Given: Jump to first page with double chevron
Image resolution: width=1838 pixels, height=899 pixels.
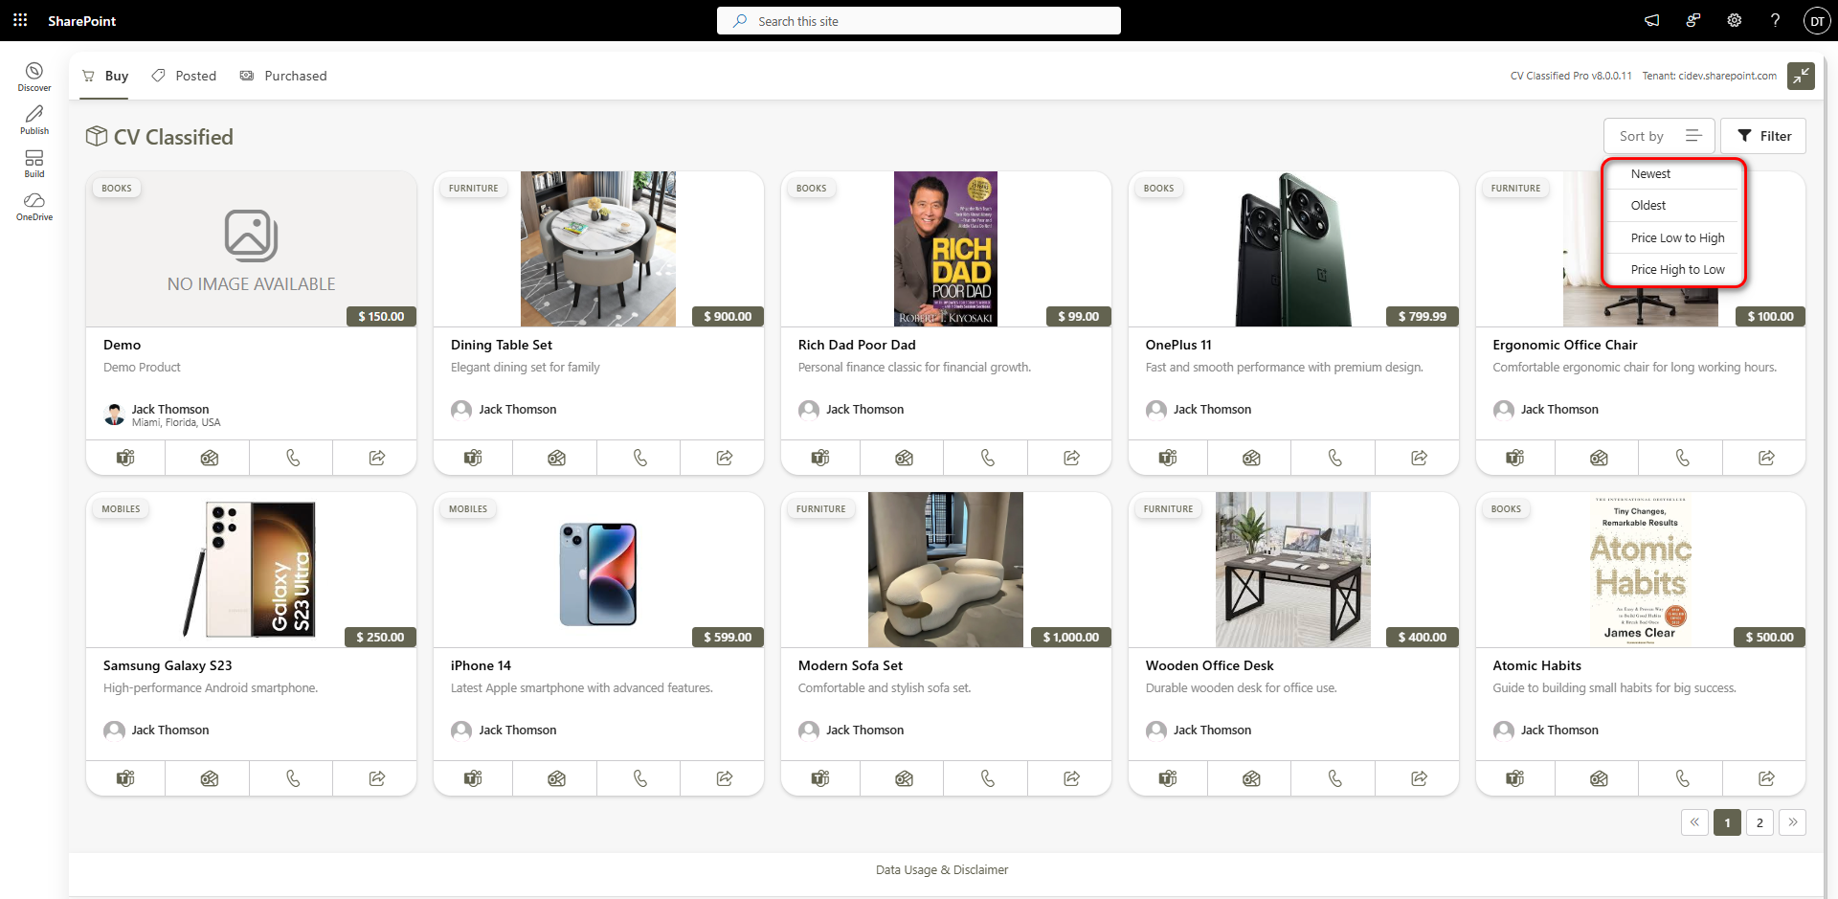Looking at the screenshot, I should point(1694,822).
